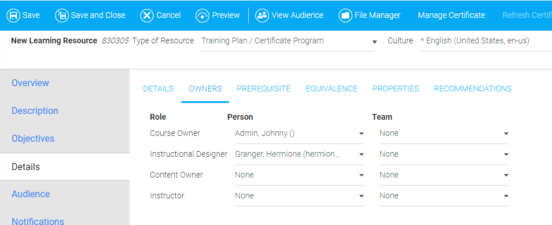Open Audience section in sidebar
This screenshot has height=225, width=552.
[31, 194]
